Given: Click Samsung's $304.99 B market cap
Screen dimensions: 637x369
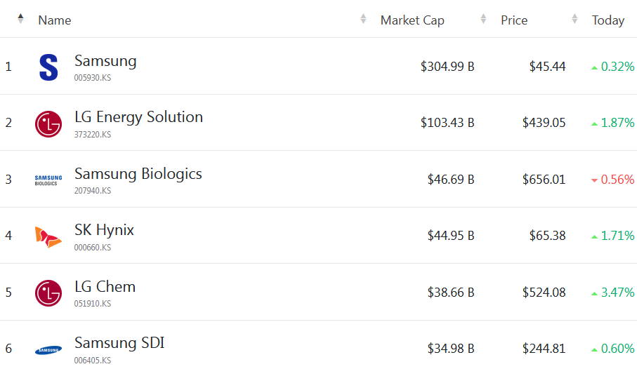Looking at the screenshot, I should coord(447,67).
